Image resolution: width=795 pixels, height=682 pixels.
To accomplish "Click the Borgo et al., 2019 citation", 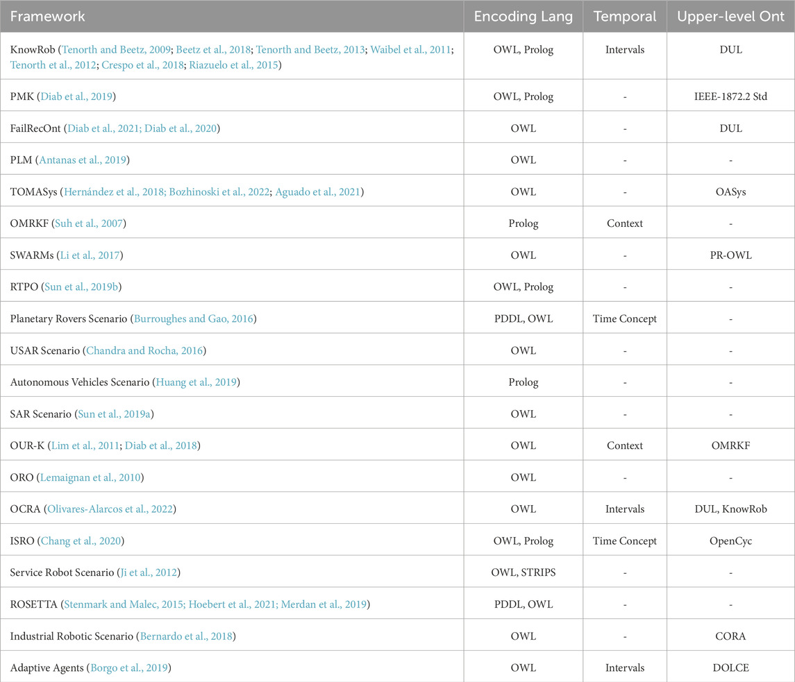I will 128,668.
